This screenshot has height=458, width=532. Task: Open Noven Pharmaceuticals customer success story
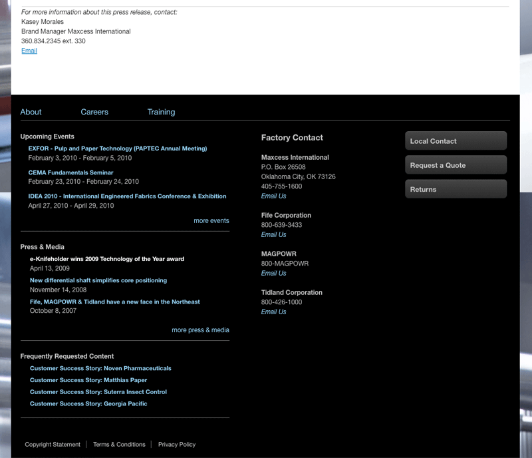pyautogui.click(x=100, y=368)
